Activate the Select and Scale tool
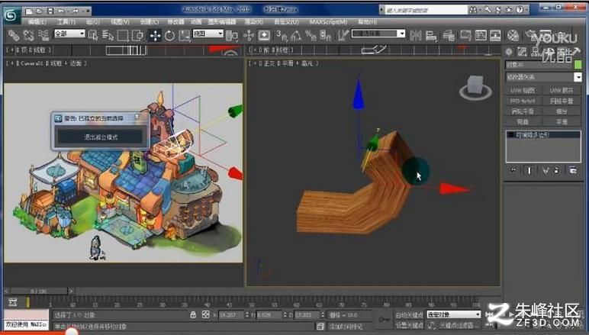Screen dimensions: 589x335 pos(184,35)
